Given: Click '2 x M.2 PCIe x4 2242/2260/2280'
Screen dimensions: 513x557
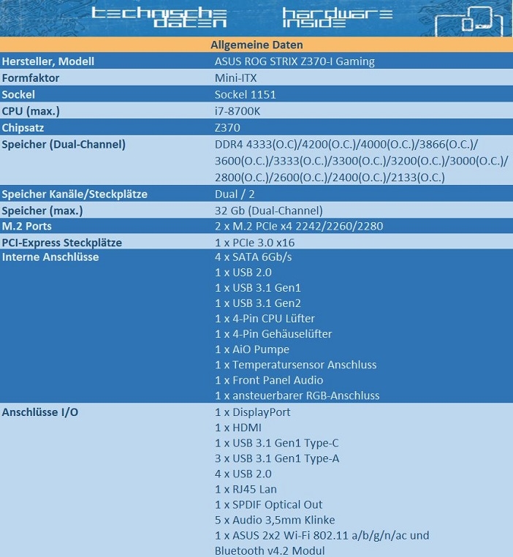Looking at the screenshot, I should [299, 227].
